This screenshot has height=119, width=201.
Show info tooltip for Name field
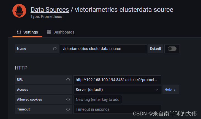tap(55, 49)
